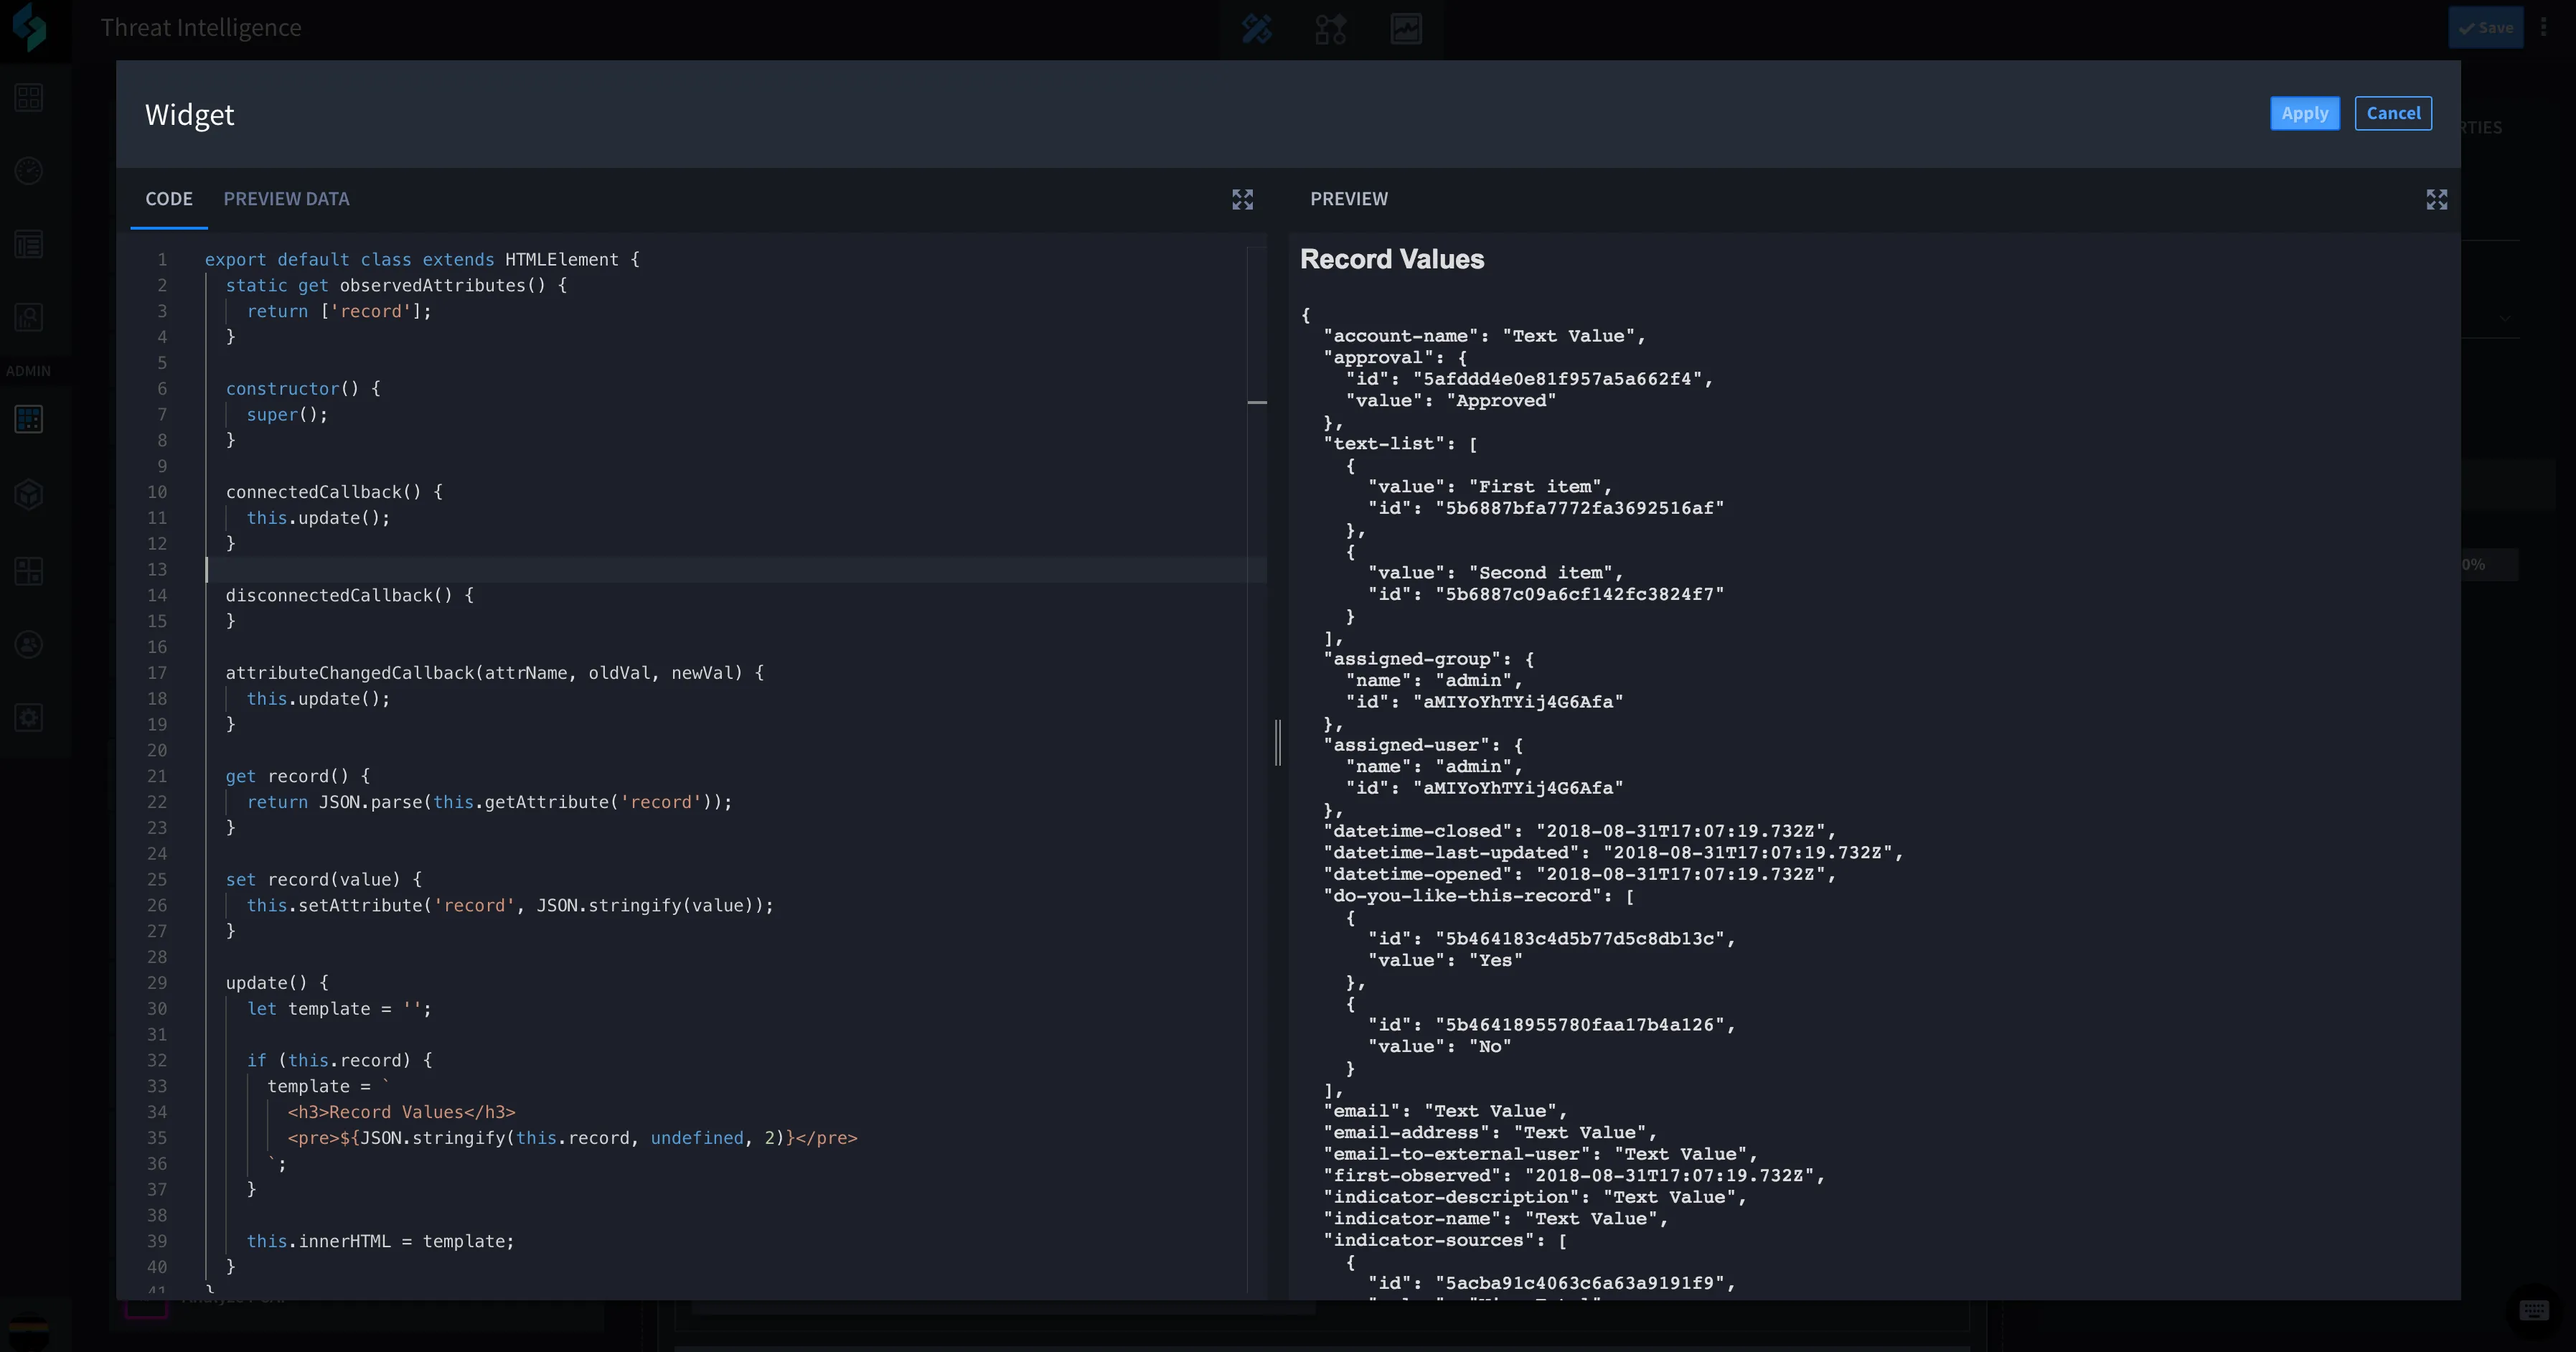Click the 'let template = '';' code line
2576x1352 pixels.
tap(339, 1009)
